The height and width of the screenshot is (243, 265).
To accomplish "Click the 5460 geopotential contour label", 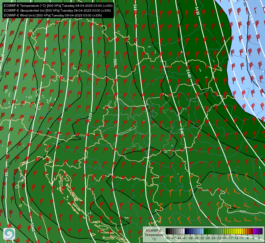I will click(x=182, y=132).
